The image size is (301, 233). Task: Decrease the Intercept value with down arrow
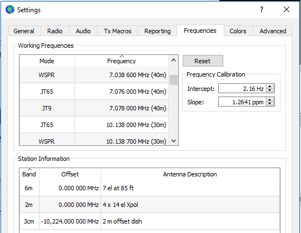tap(270, 90)
